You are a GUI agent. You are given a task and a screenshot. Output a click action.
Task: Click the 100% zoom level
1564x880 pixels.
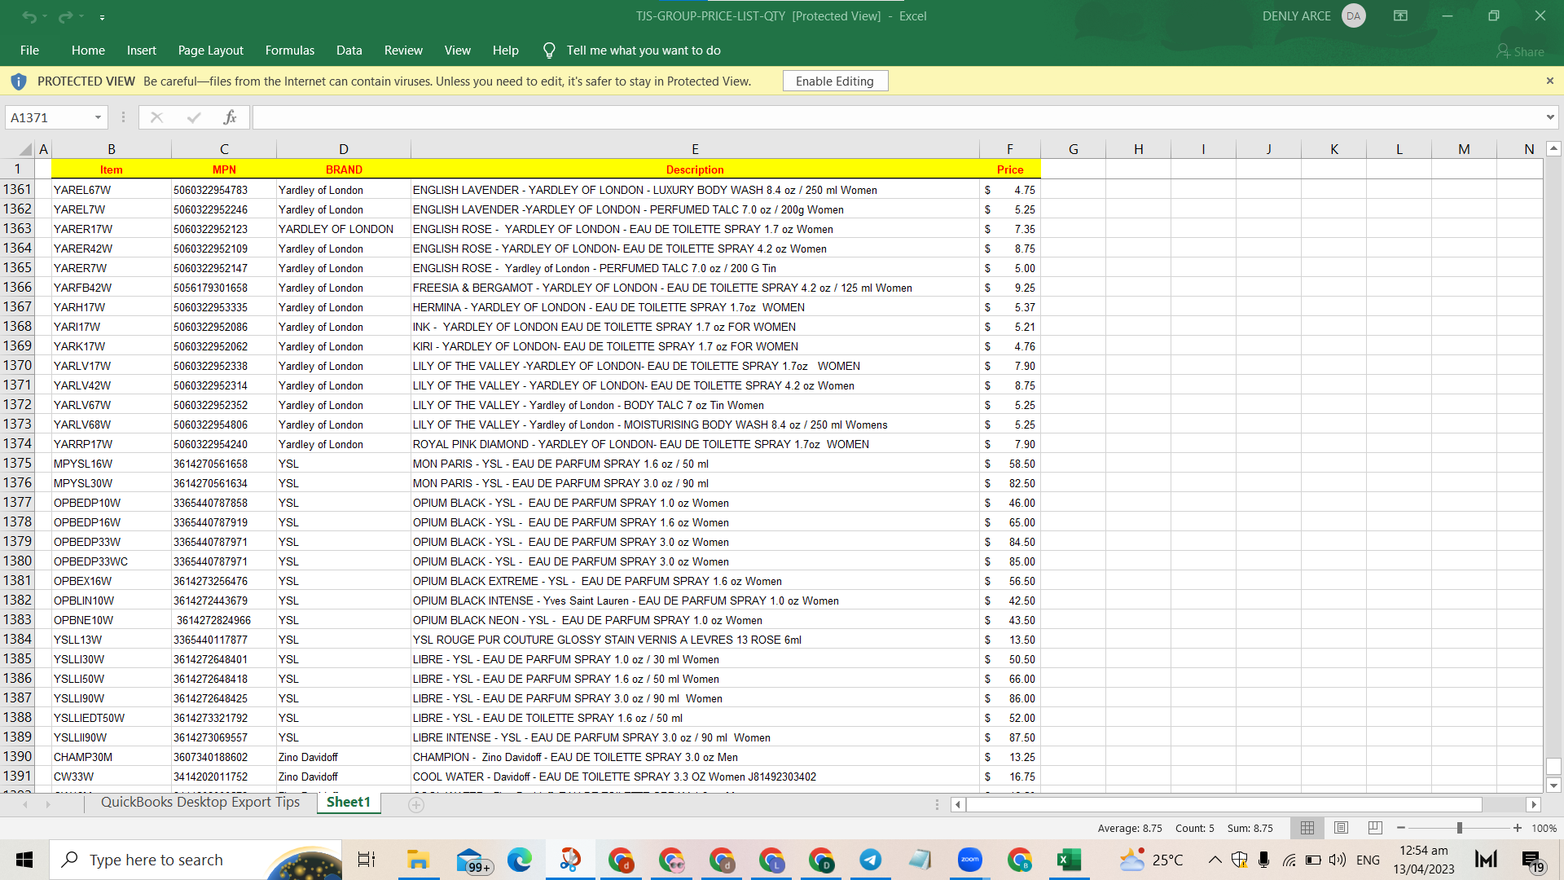tap(1544, 828)
